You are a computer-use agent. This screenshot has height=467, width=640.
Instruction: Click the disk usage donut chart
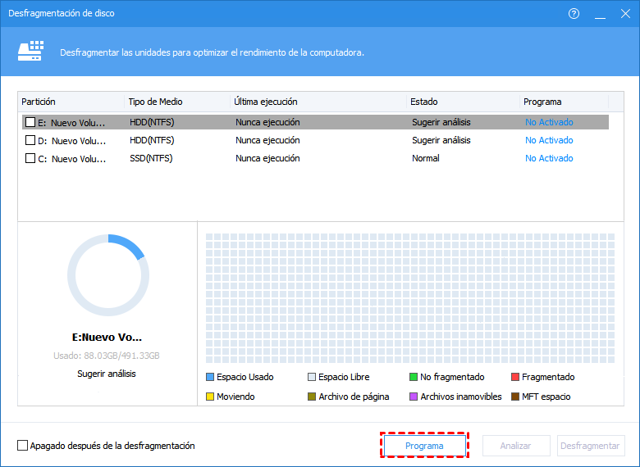point(108,274)
